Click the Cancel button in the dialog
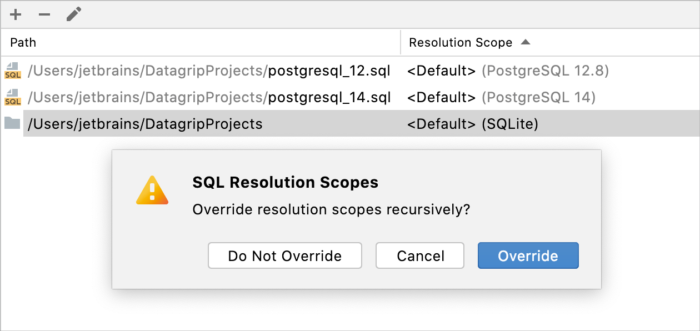Screen dimensions: 700x331 tap(420, 255)
